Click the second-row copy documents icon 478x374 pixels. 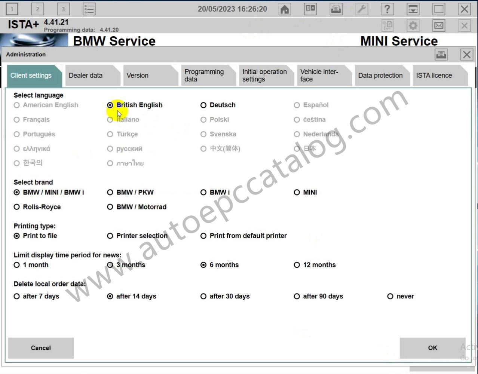[387, 25]
